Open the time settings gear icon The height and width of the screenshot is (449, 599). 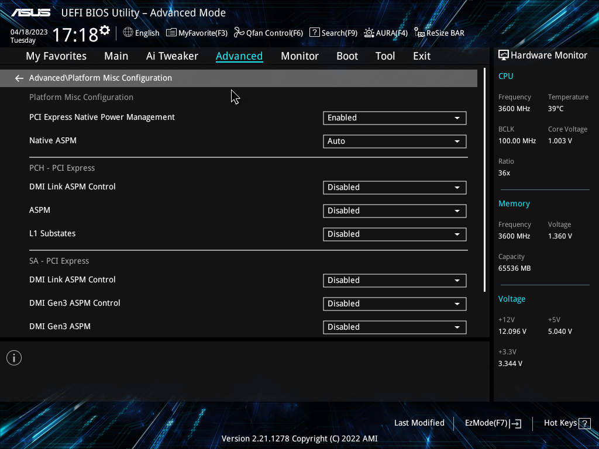(x=105, y=30)
